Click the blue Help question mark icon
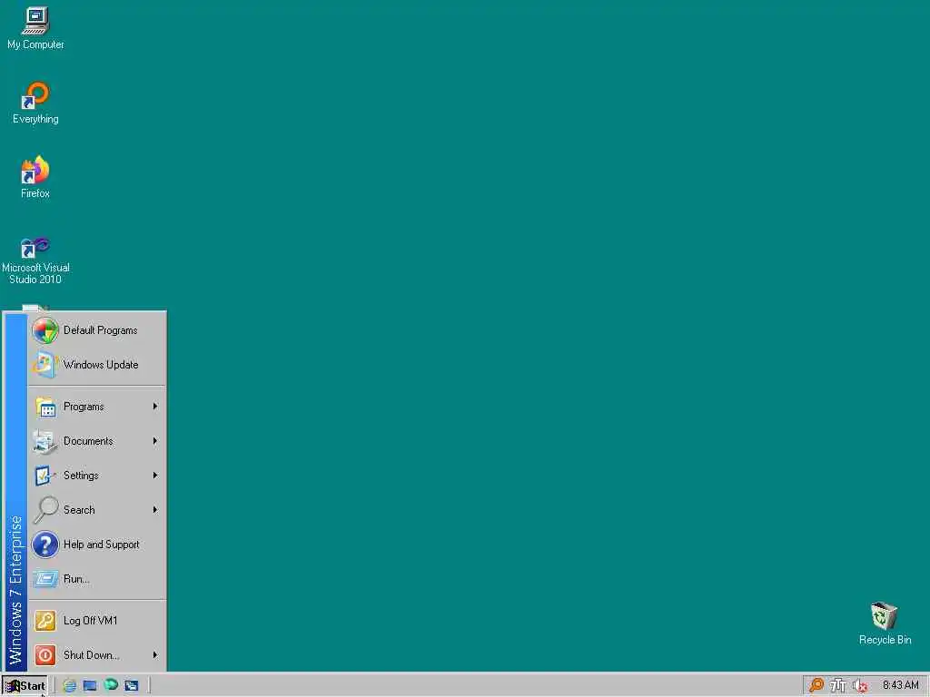Viewport: 930px width, 697px height. (45, 545)
